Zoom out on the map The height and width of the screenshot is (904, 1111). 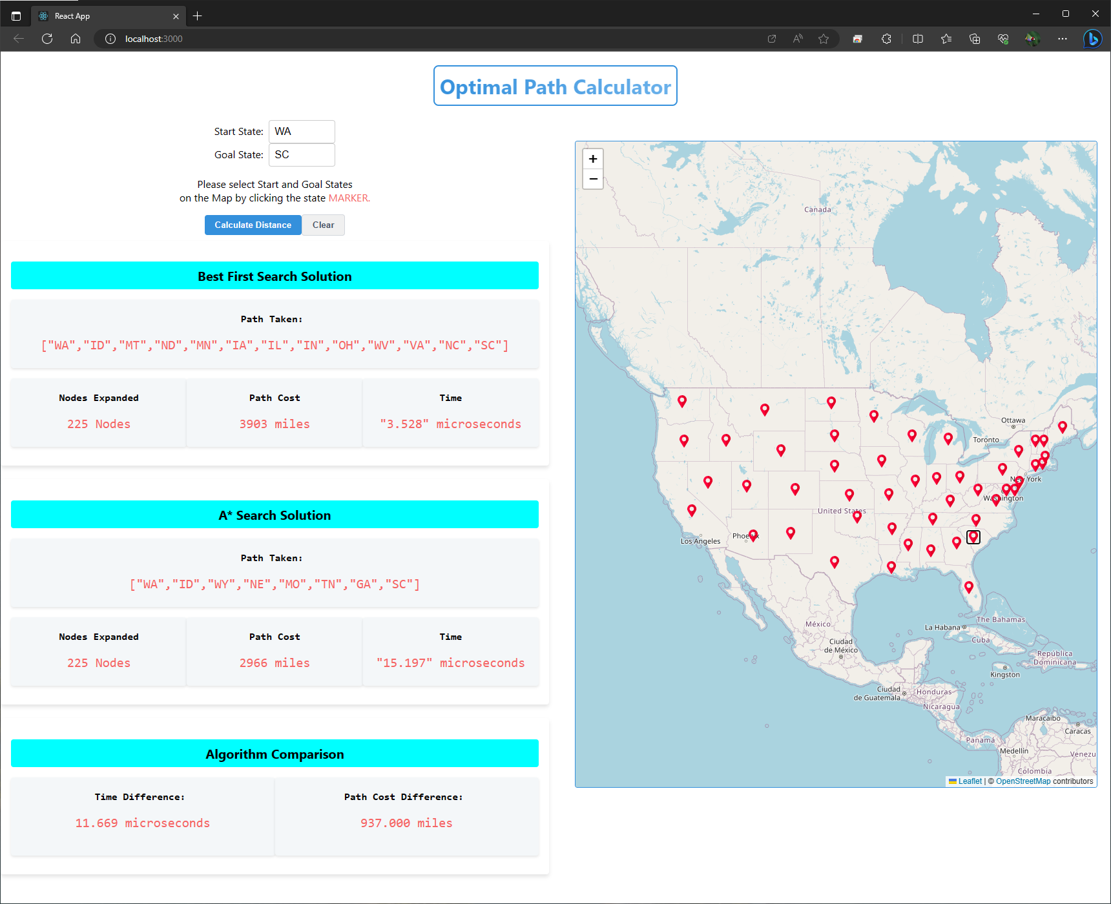[592, 179]
